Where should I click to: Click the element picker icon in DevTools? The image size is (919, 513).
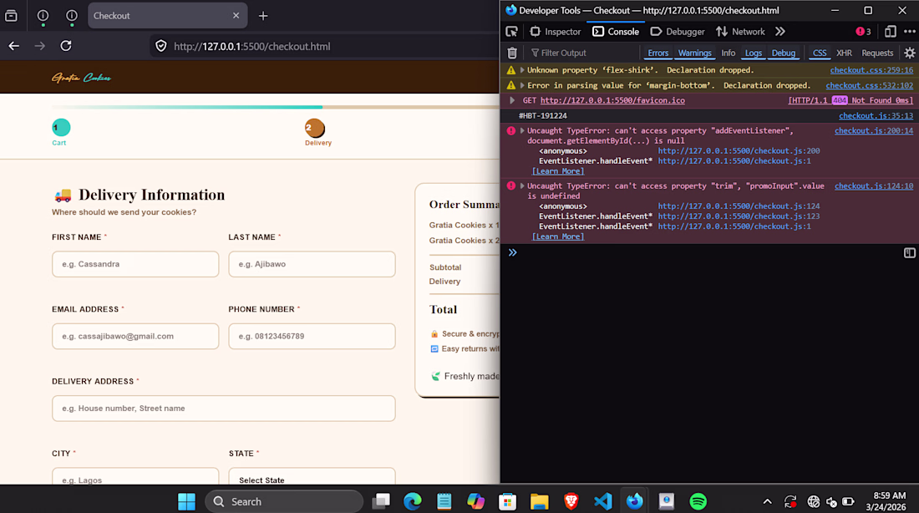tap(511, 32)
